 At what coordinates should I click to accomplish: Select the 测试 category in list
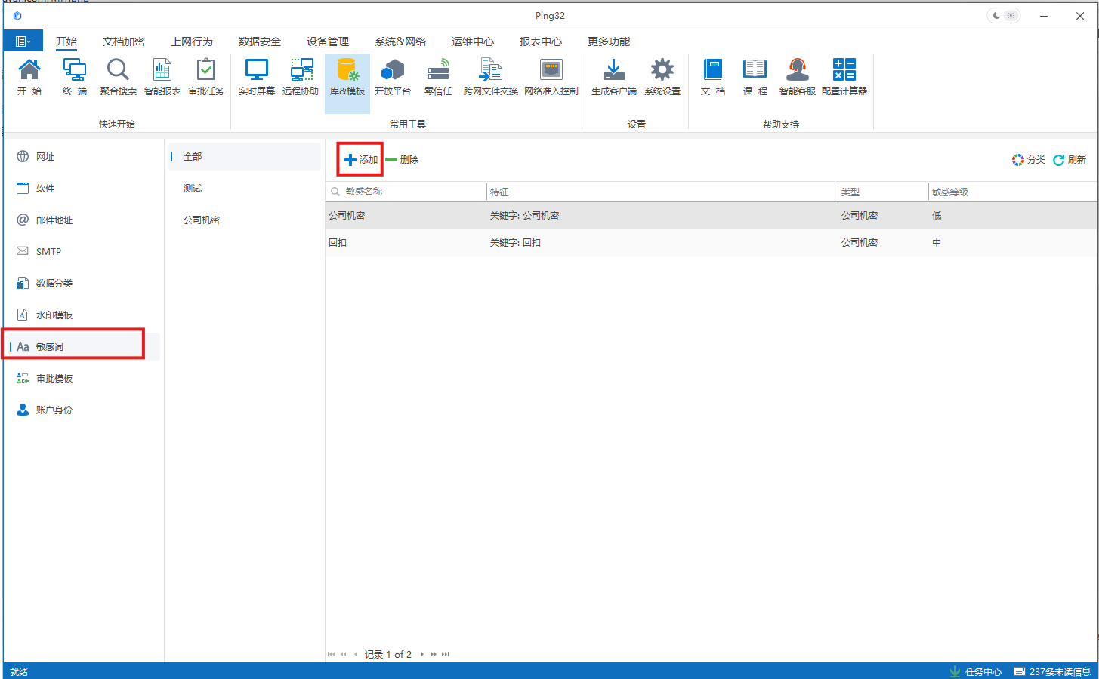[193, 189]
